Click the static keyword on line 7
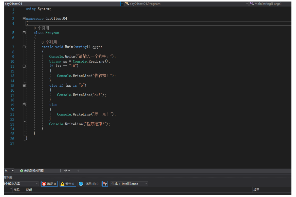Viewport: 296px width, 197px height. coord(47,47)
